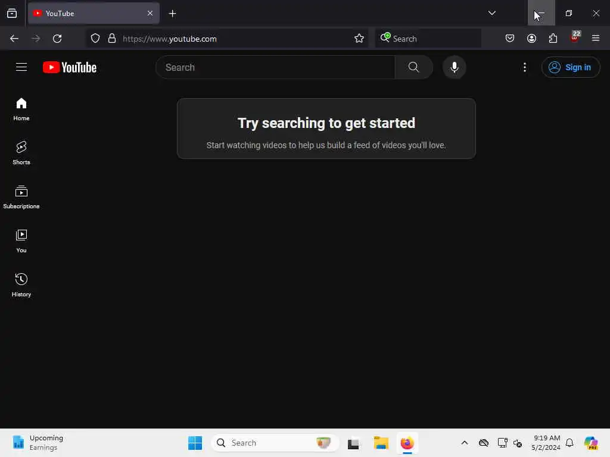Viewport: 610px width, 457px height.
Task: Restore down the Firefox window
Action: click(568, 13)
